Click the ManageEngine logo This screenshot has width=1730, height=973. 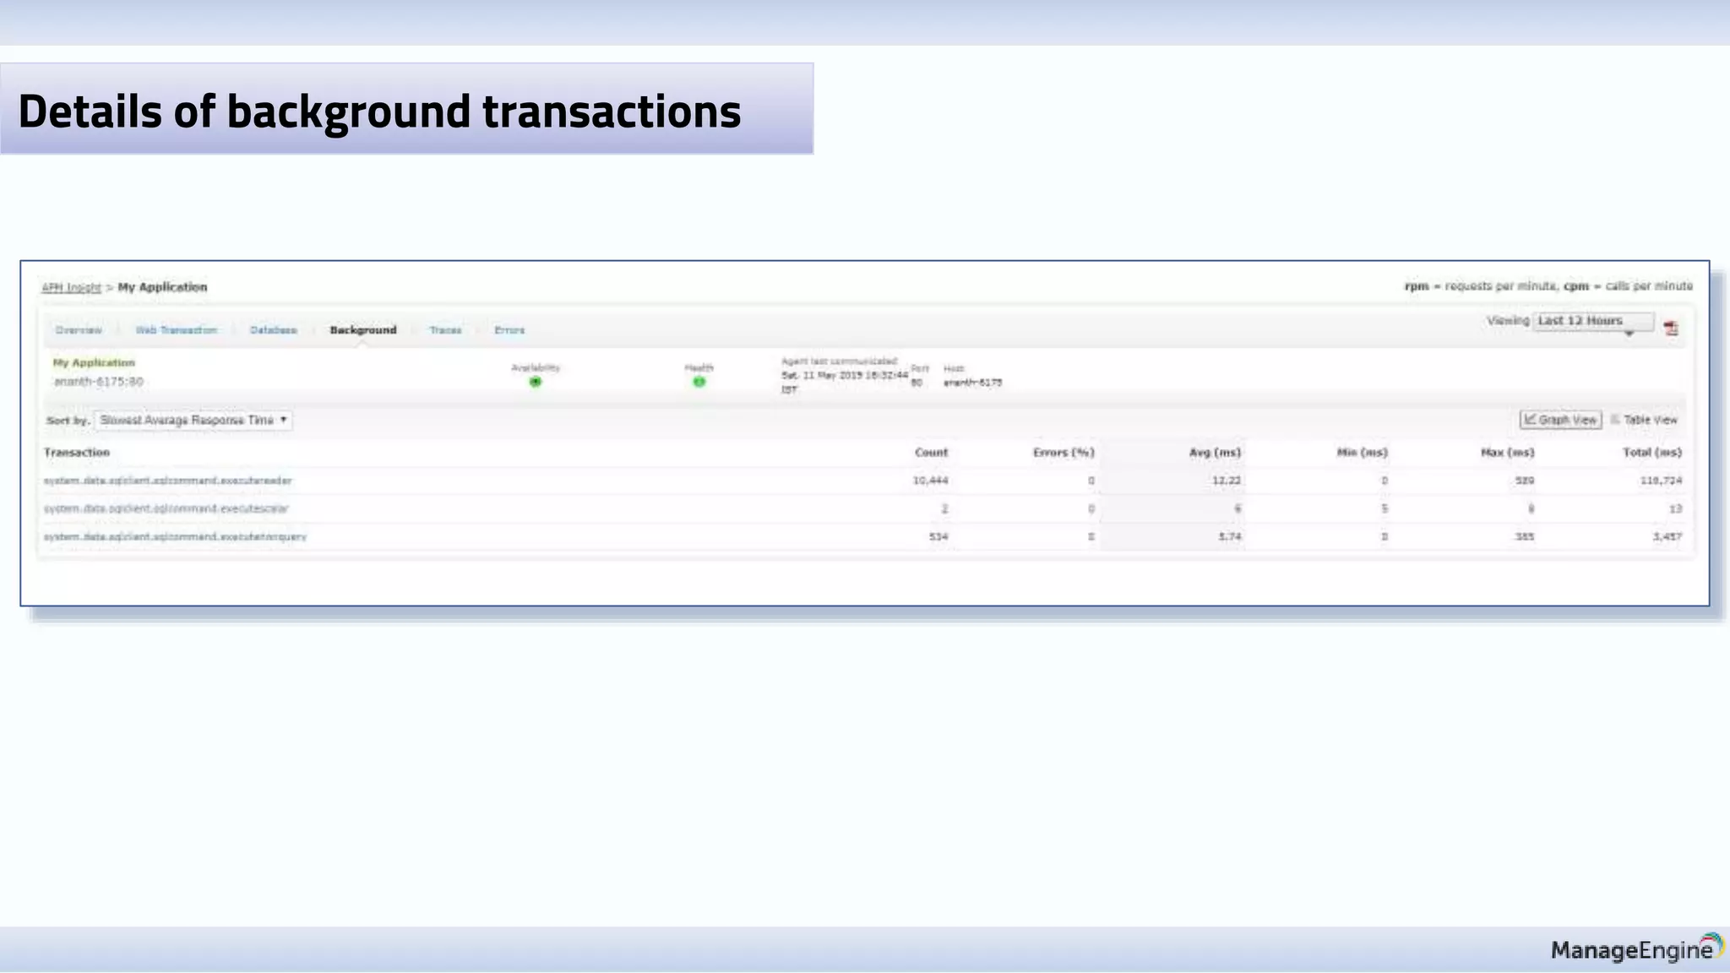pos(1637,949)
